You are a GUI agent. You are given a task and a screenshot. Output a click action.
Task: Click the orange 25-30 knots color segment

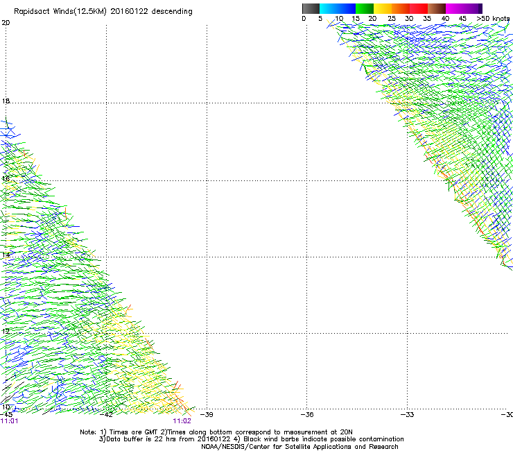[401, 8]
